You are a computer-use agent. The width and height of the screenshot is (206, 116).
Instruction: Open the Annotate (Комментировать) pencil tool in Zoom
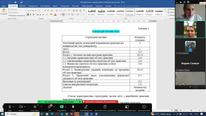click(86, 108)
